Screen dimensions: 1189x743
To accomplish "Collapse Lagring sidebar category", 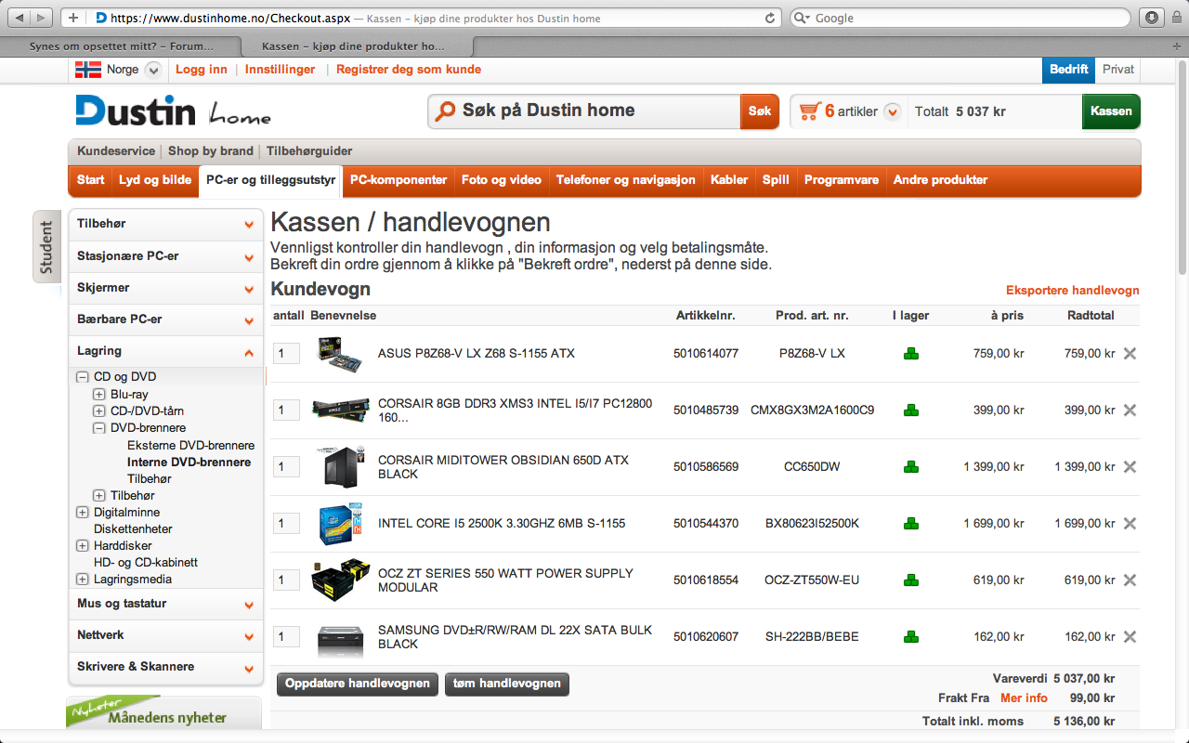I will point(249,352).
